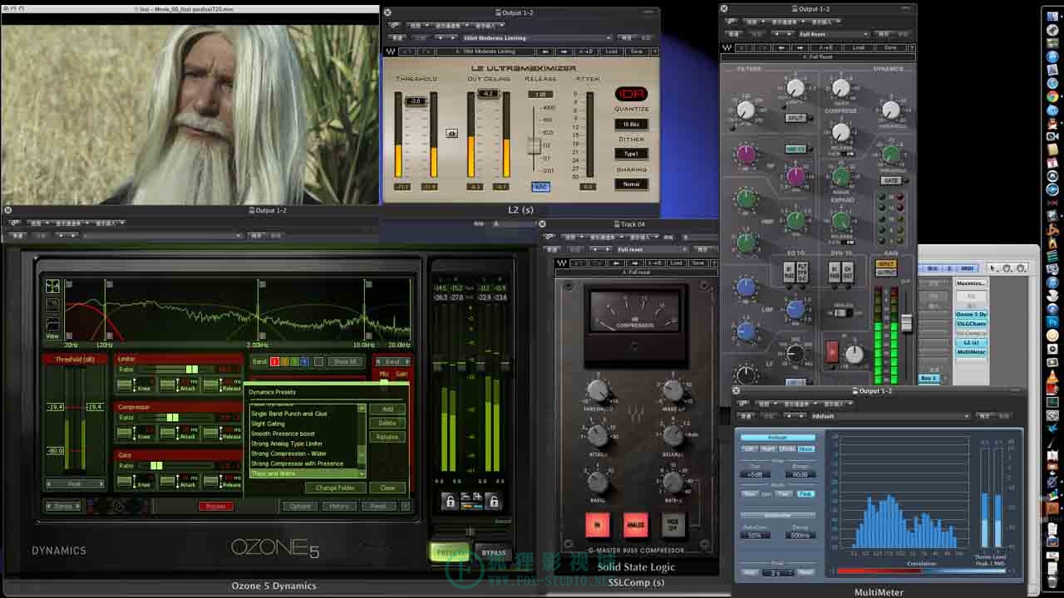Toggle the IN button on SSL compressor

pos(597,524)
